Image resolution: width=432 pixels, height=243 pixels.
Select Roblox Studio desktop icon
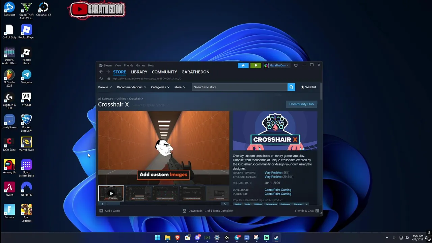[26, 56]
